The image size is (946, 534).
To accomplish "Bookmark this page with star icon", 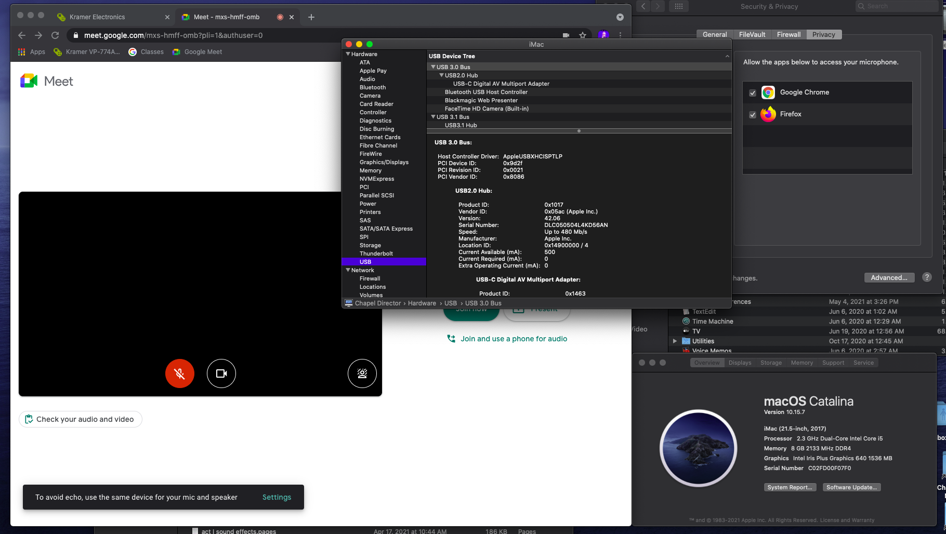I will point(583,35).
